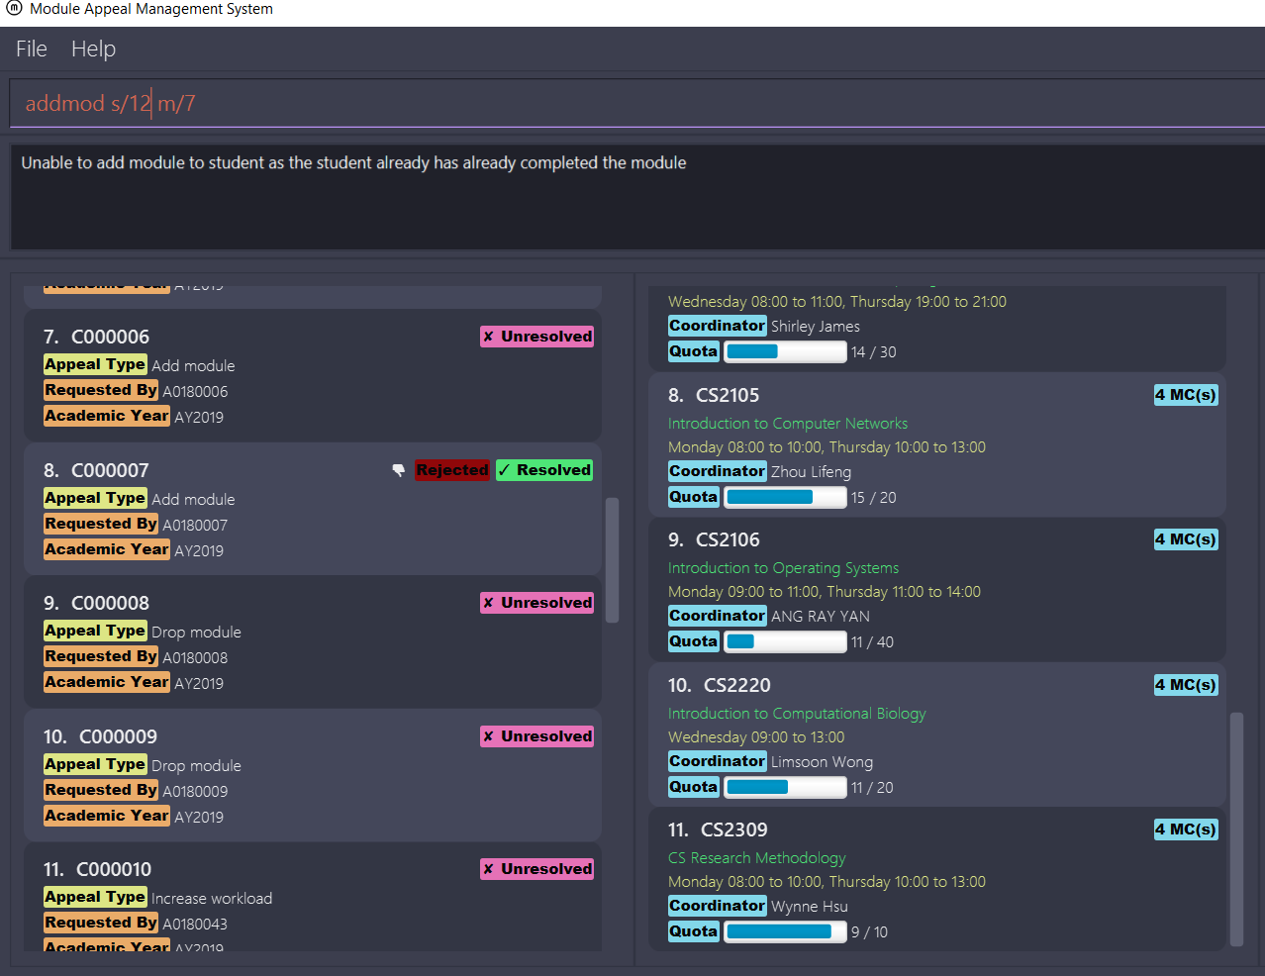
Task: Select appeal title 9. C000008
Action: [x=96, y=603]
